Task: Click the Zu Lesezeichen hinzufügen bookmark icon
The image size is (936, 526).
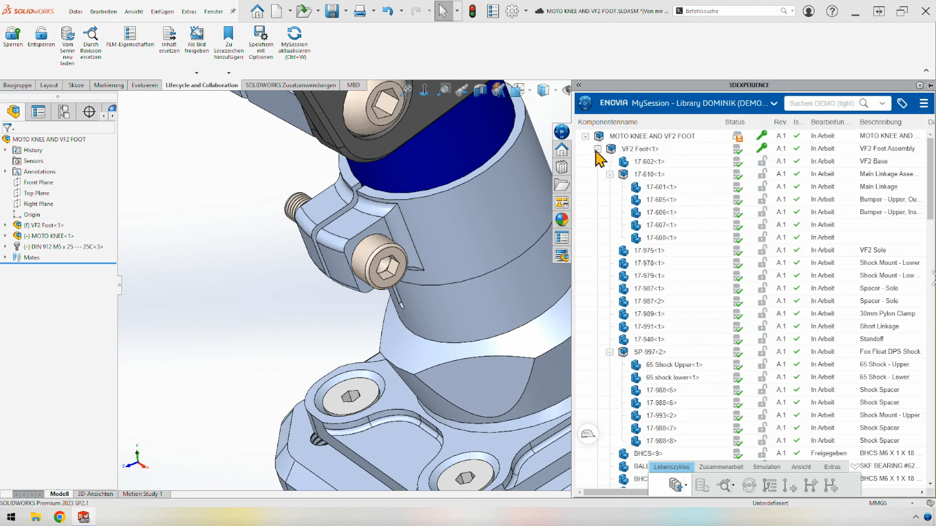Action: tap(229, 33)
